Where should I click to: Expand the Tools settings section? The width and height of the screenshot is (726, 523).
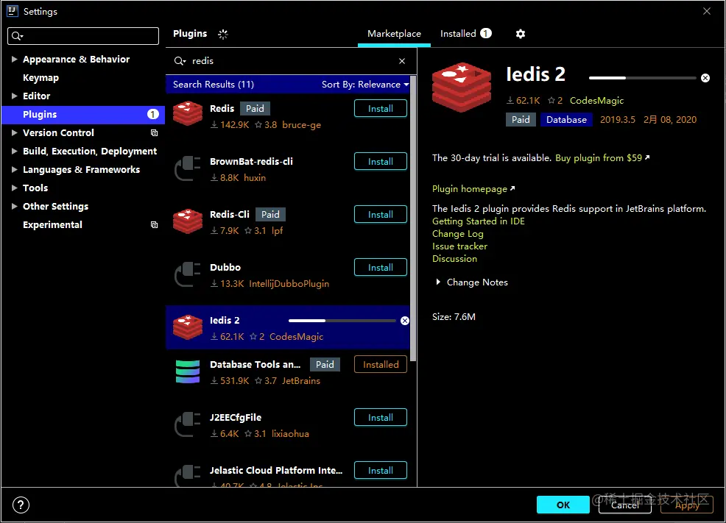click(14, 188)
